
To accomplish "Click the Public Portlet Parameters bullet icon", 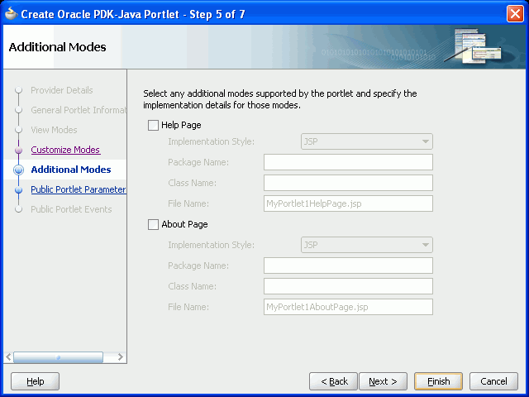I will pyautogui.click(x=18, y=189).
